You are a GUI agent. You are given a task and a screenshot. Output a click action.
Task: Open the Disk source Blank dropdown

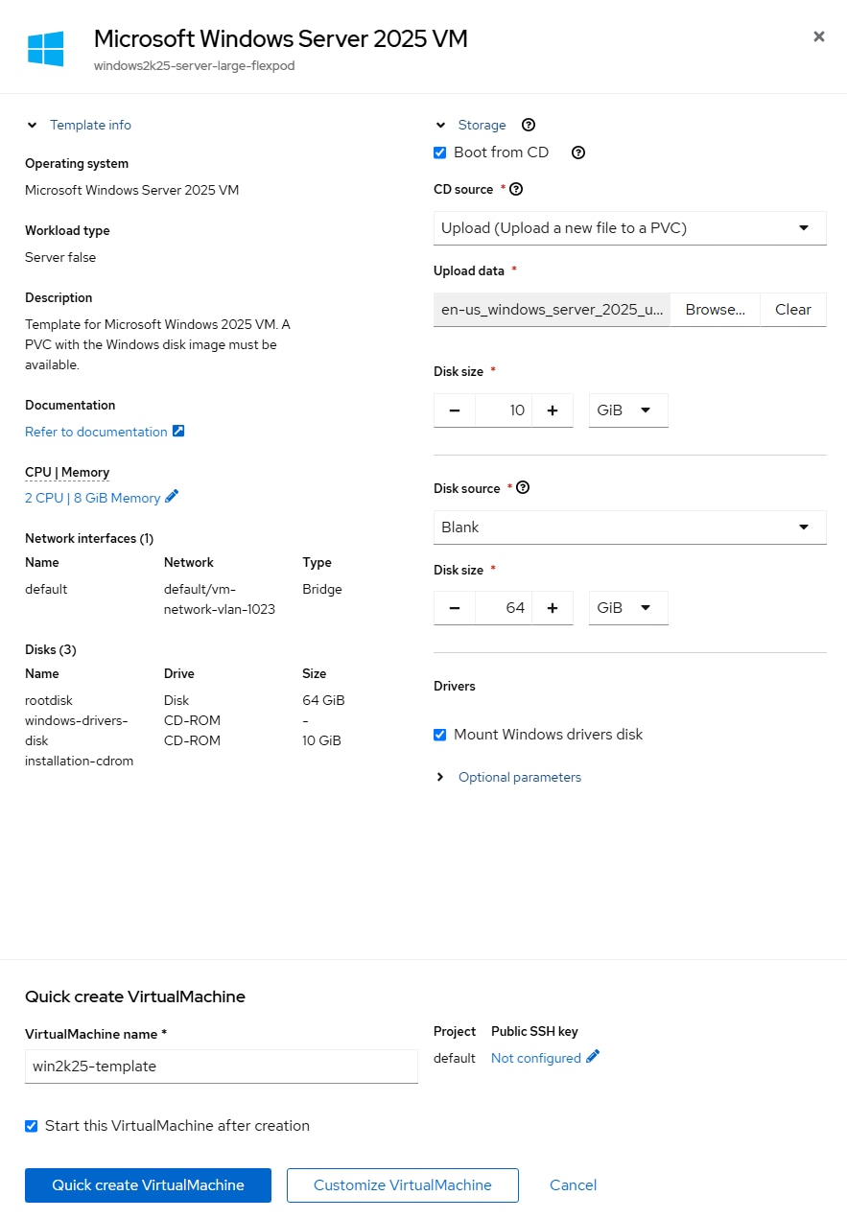click(629, 527)
